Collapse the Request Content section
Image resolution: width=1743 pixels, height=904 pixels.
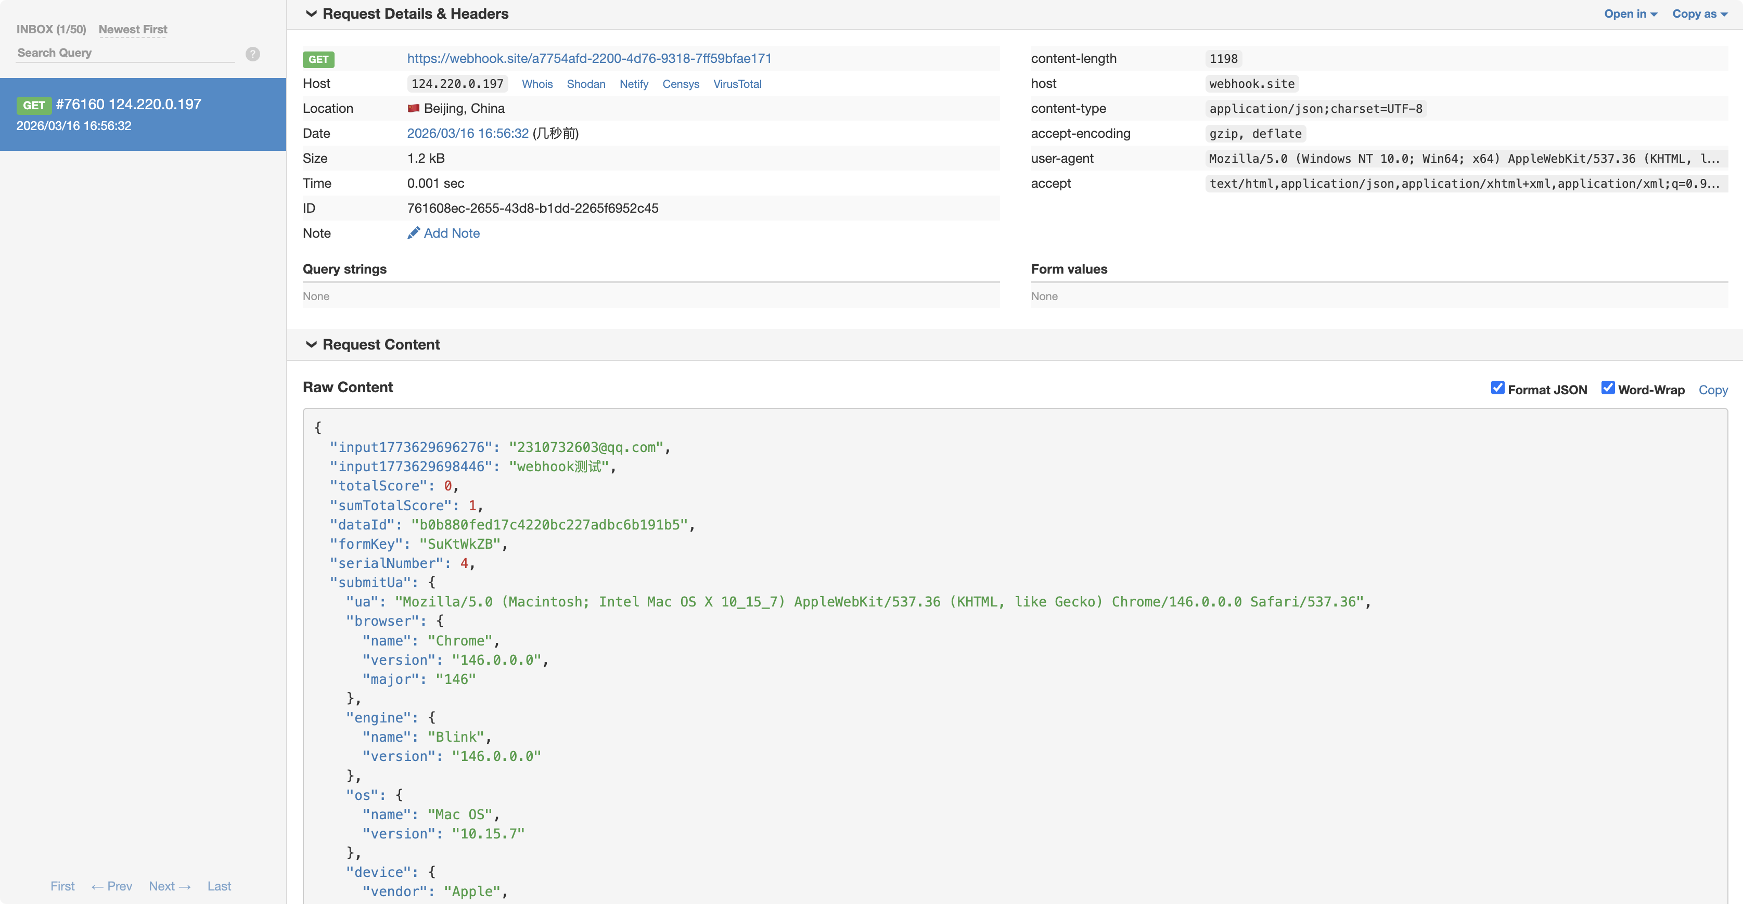pos(311,344)
